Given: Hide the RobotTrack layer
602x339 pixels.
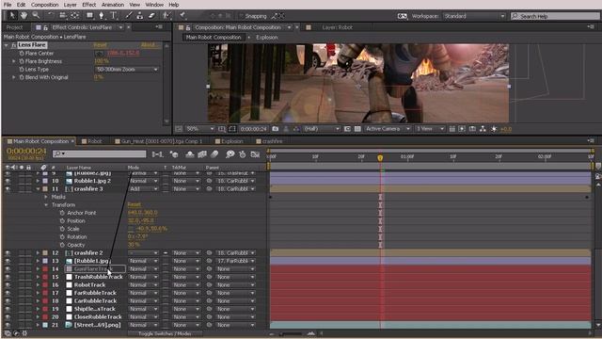Looking at the screenshot, I should tap(8, 284).
